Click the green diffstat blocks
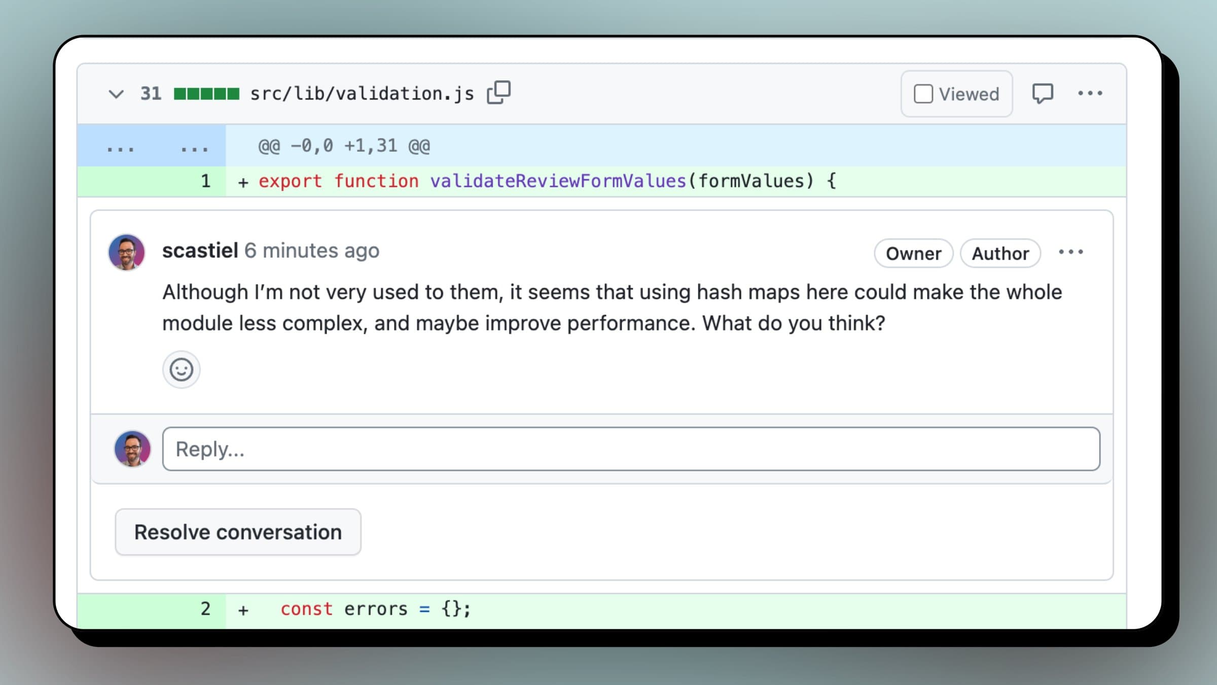Screen dimensions: 1217x685 tap(206, 94)
